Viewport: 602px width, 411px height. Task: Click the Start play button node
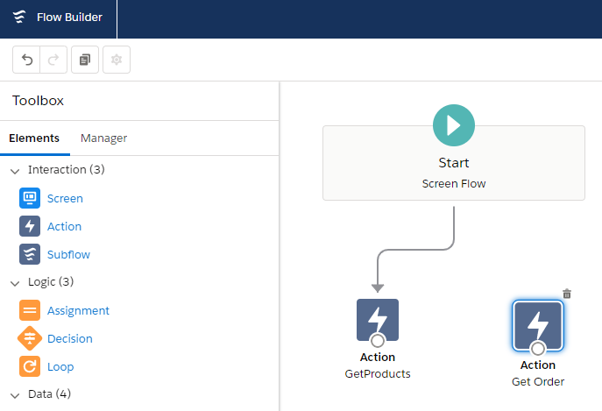coord(453,125)
